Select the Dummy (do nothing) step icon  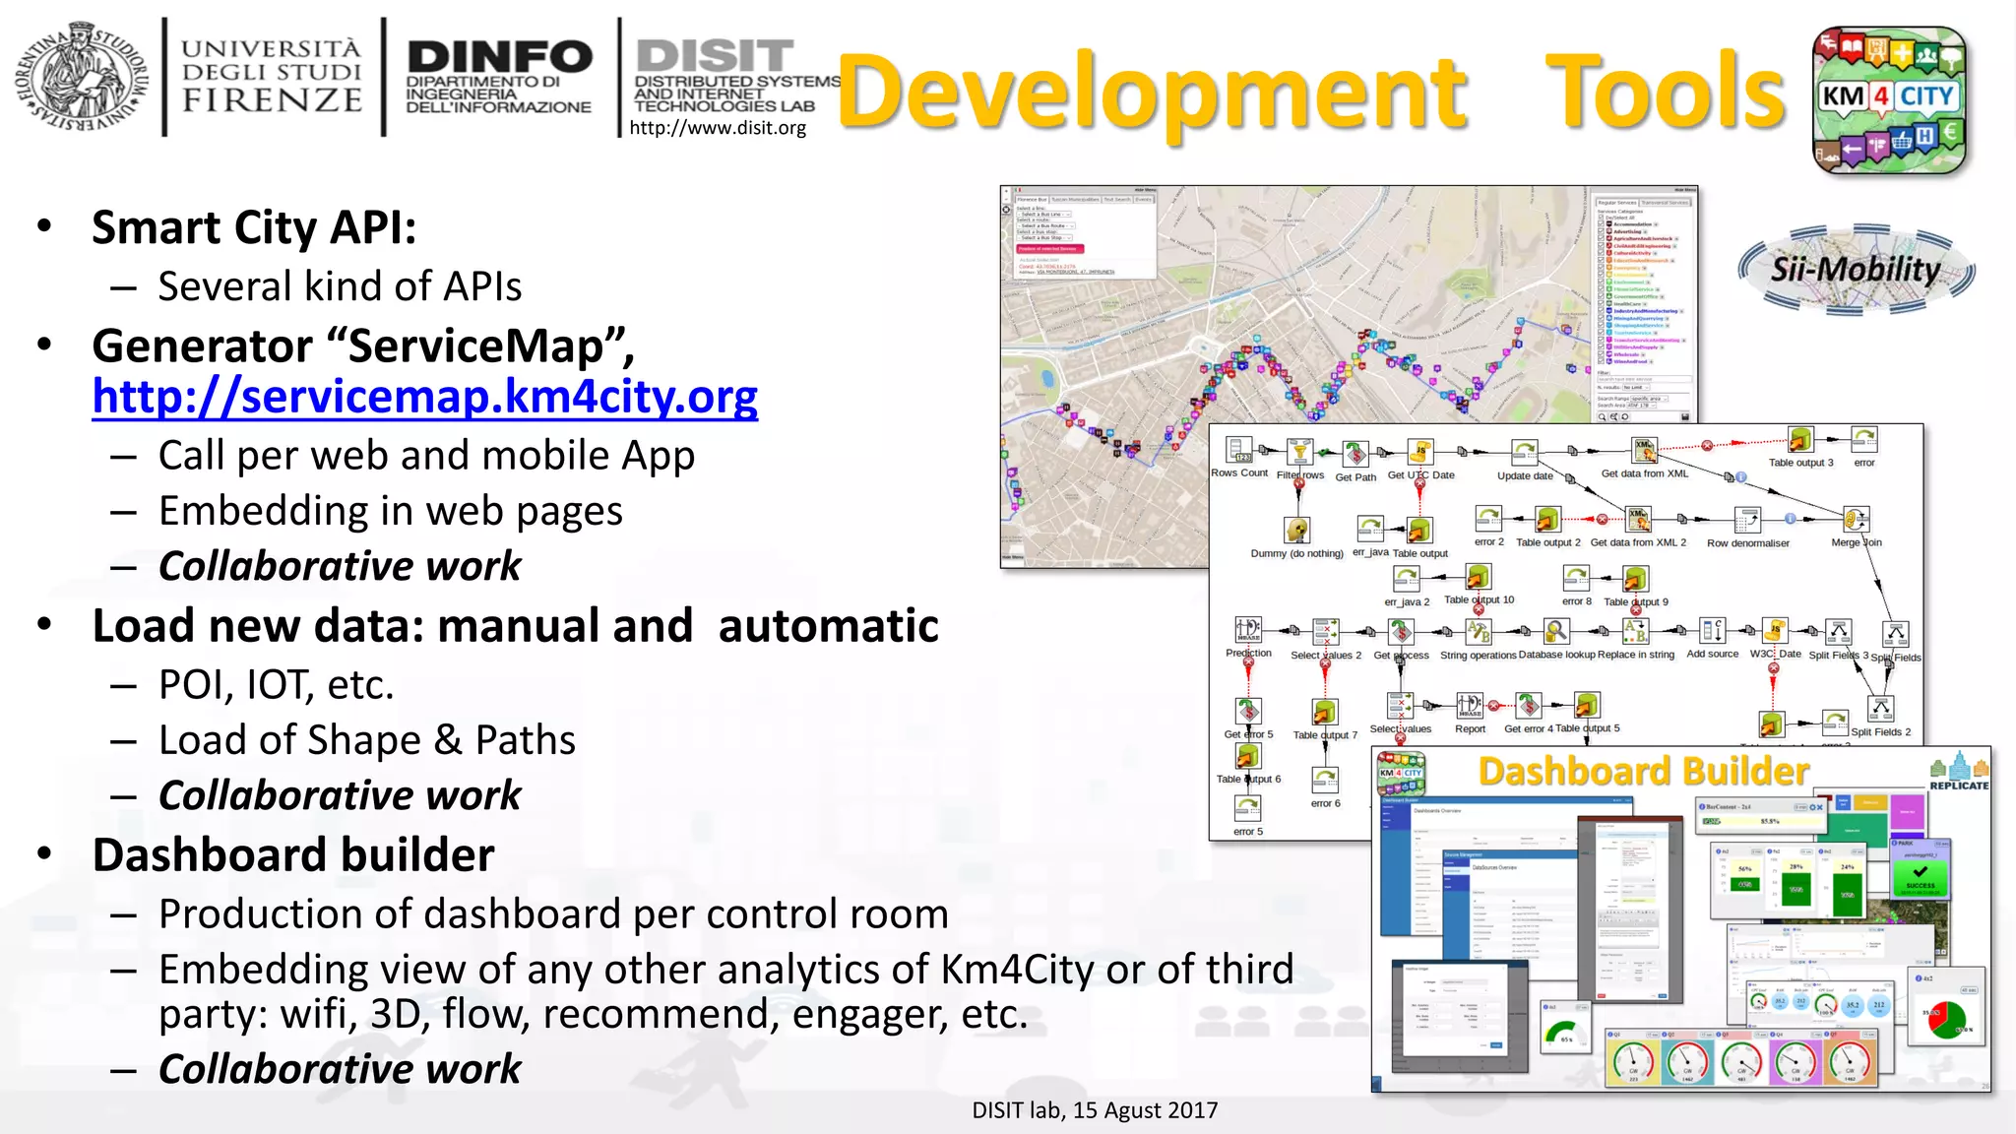[1297, 530]
